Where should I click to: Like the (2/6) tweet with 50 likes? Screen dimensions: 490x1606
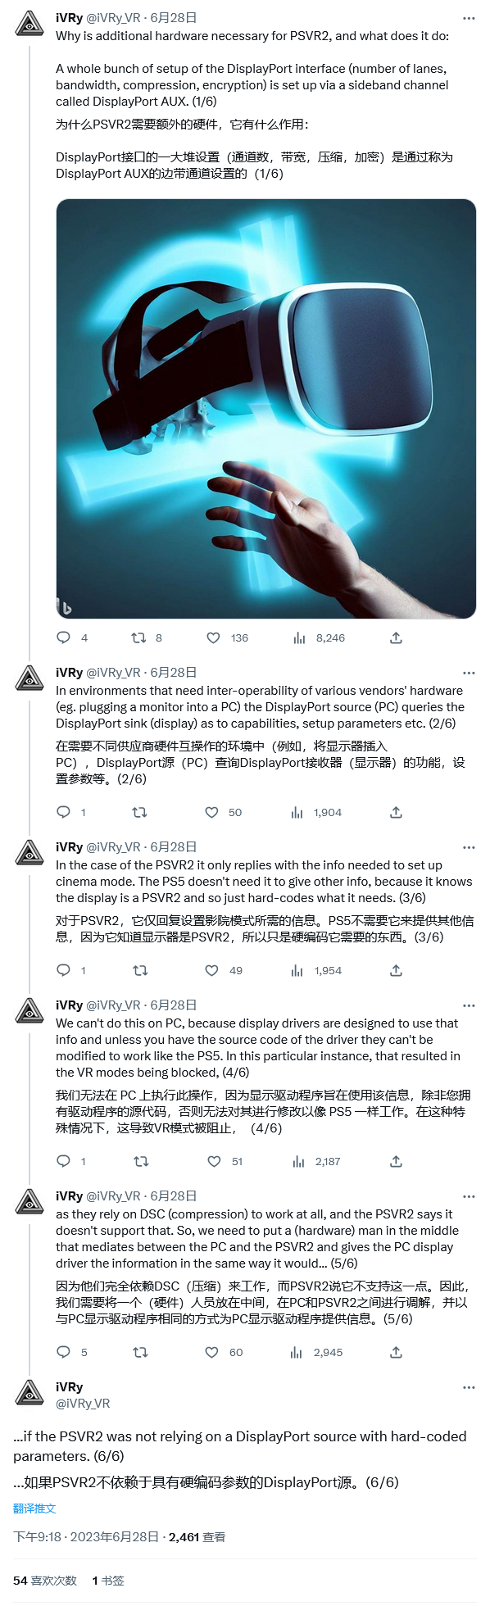coord(211,812)
